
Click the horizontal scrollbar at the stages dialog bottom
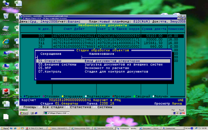103,79
